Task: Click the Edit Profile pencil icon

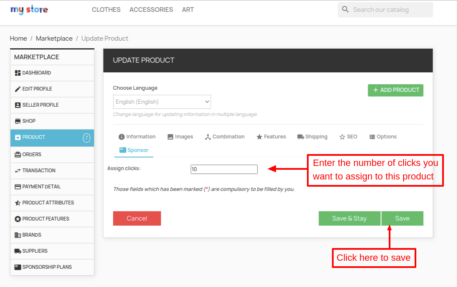Action: coord(18,89)
